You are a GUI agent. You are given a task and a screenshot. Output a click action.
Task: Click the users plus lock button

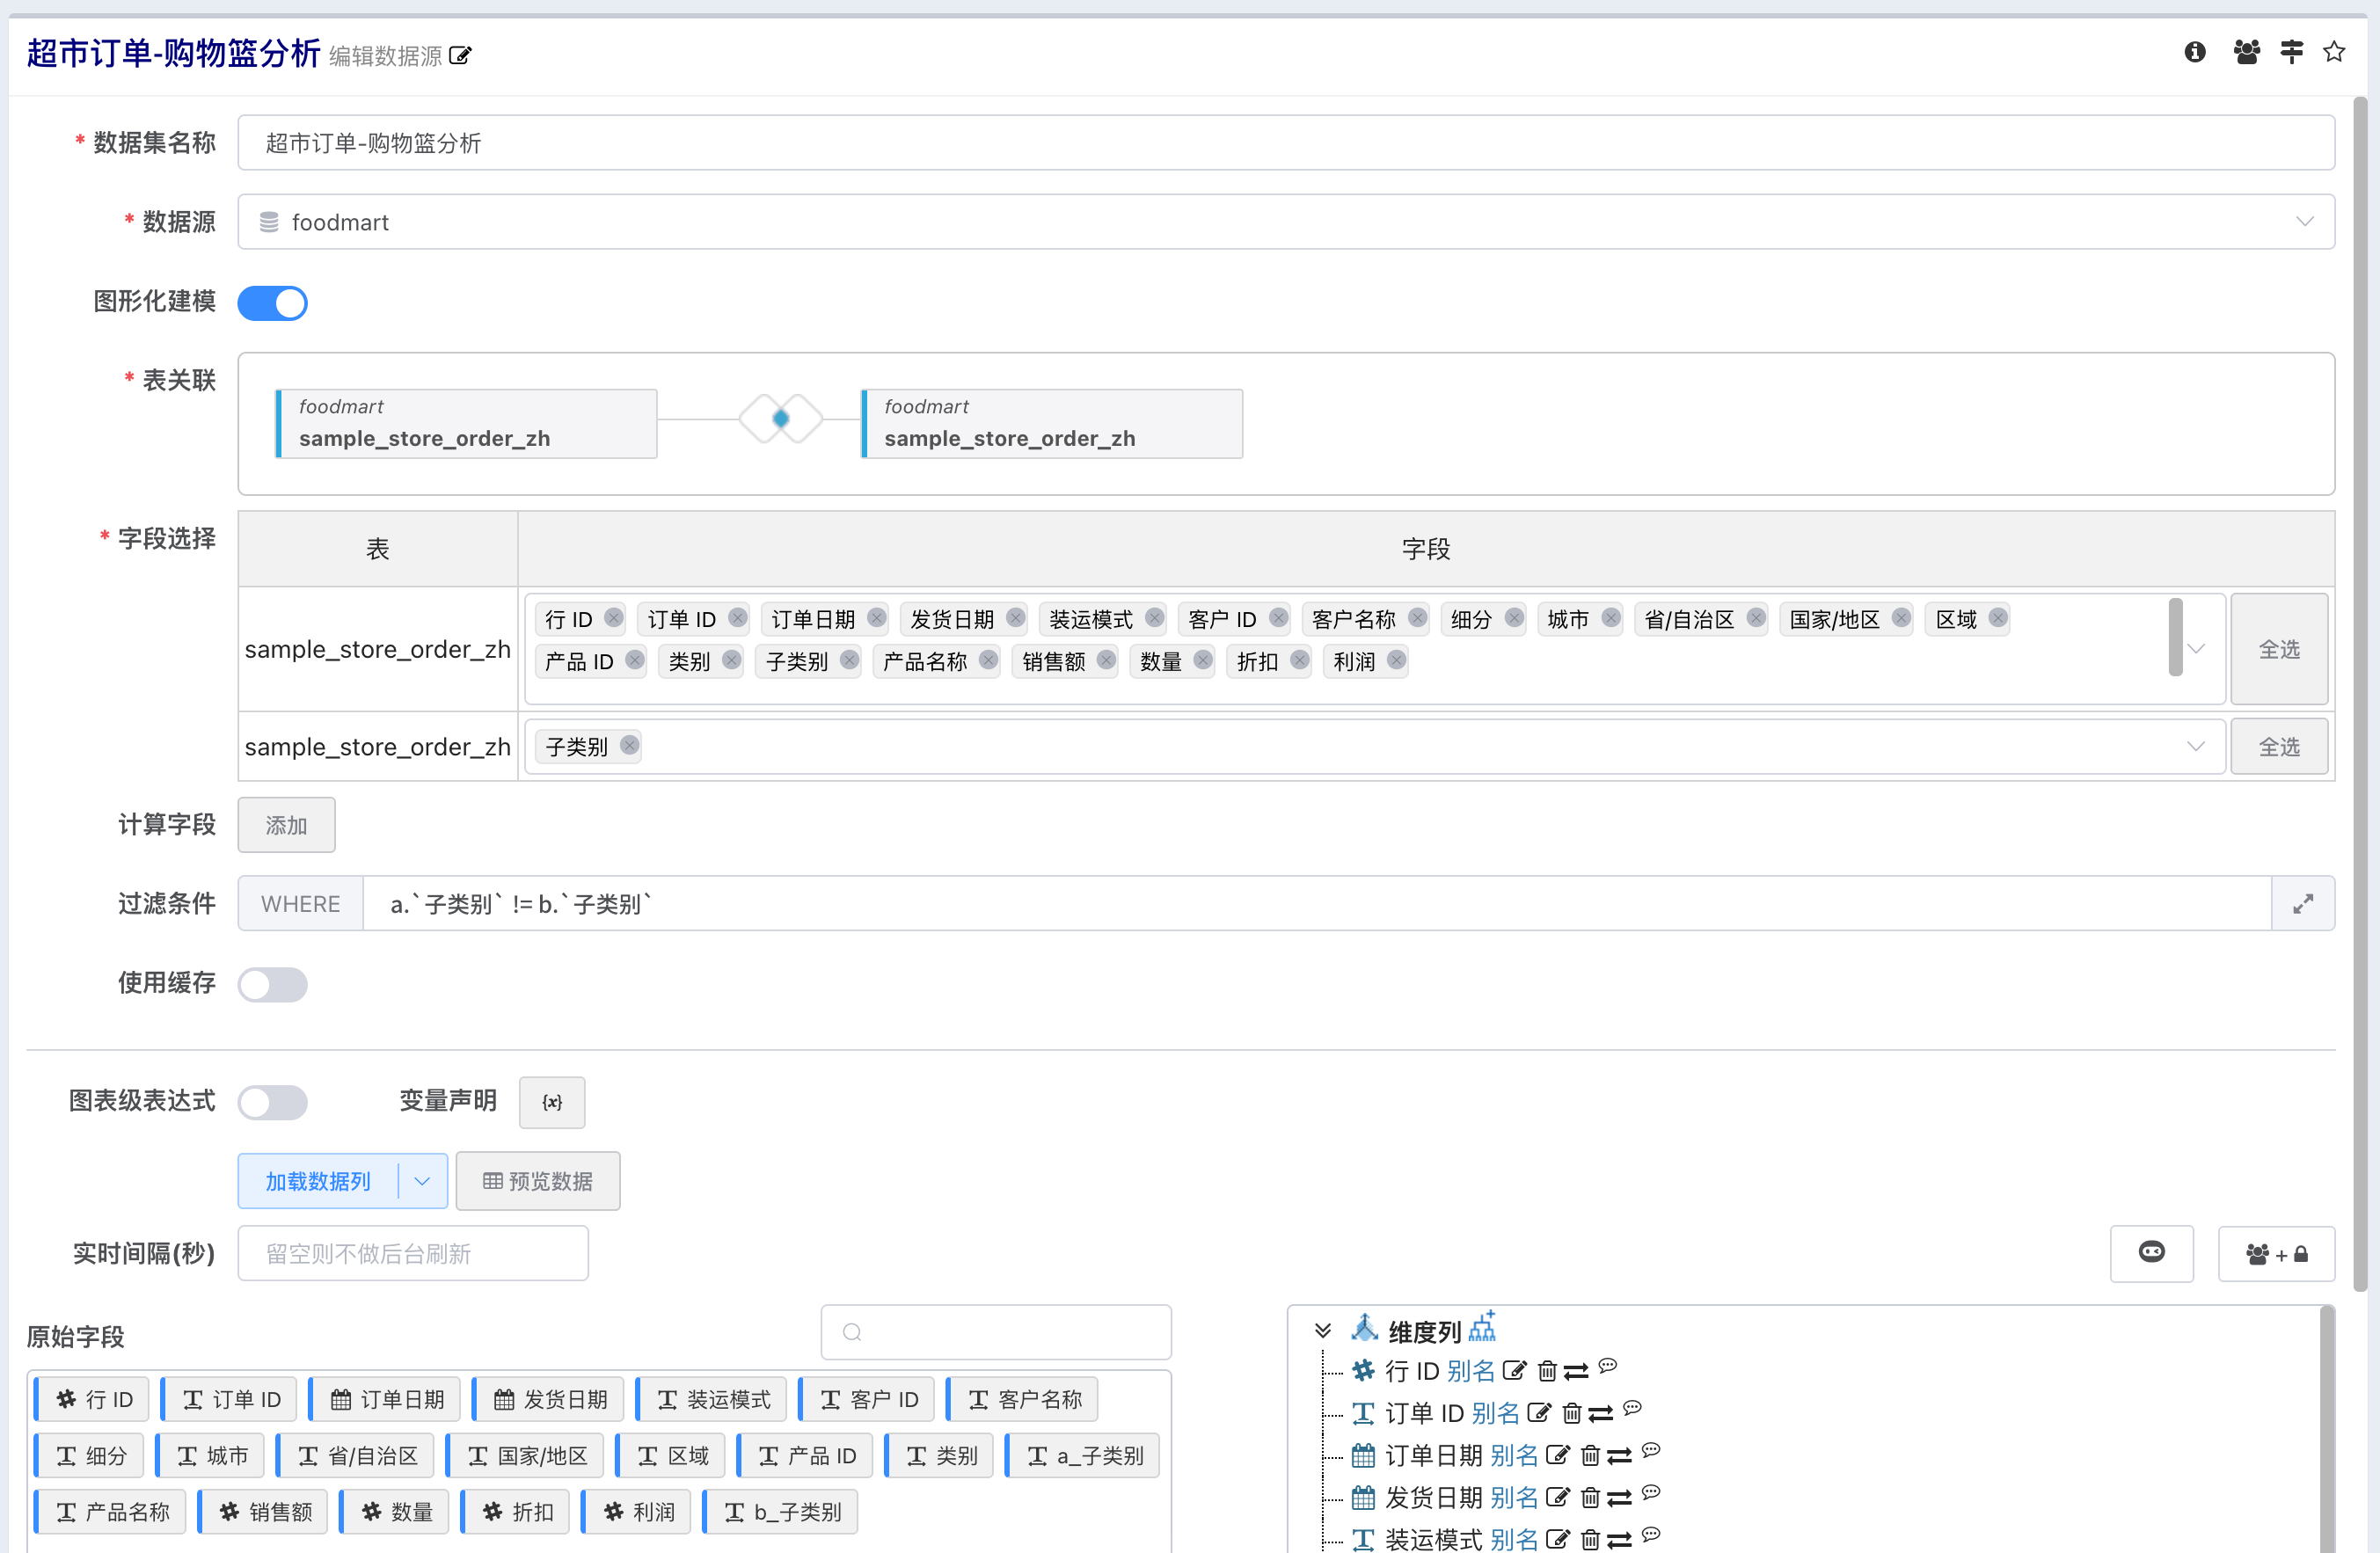2276,1253
